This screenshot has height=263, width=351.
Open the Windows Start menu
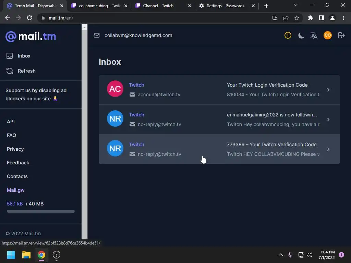11,255
